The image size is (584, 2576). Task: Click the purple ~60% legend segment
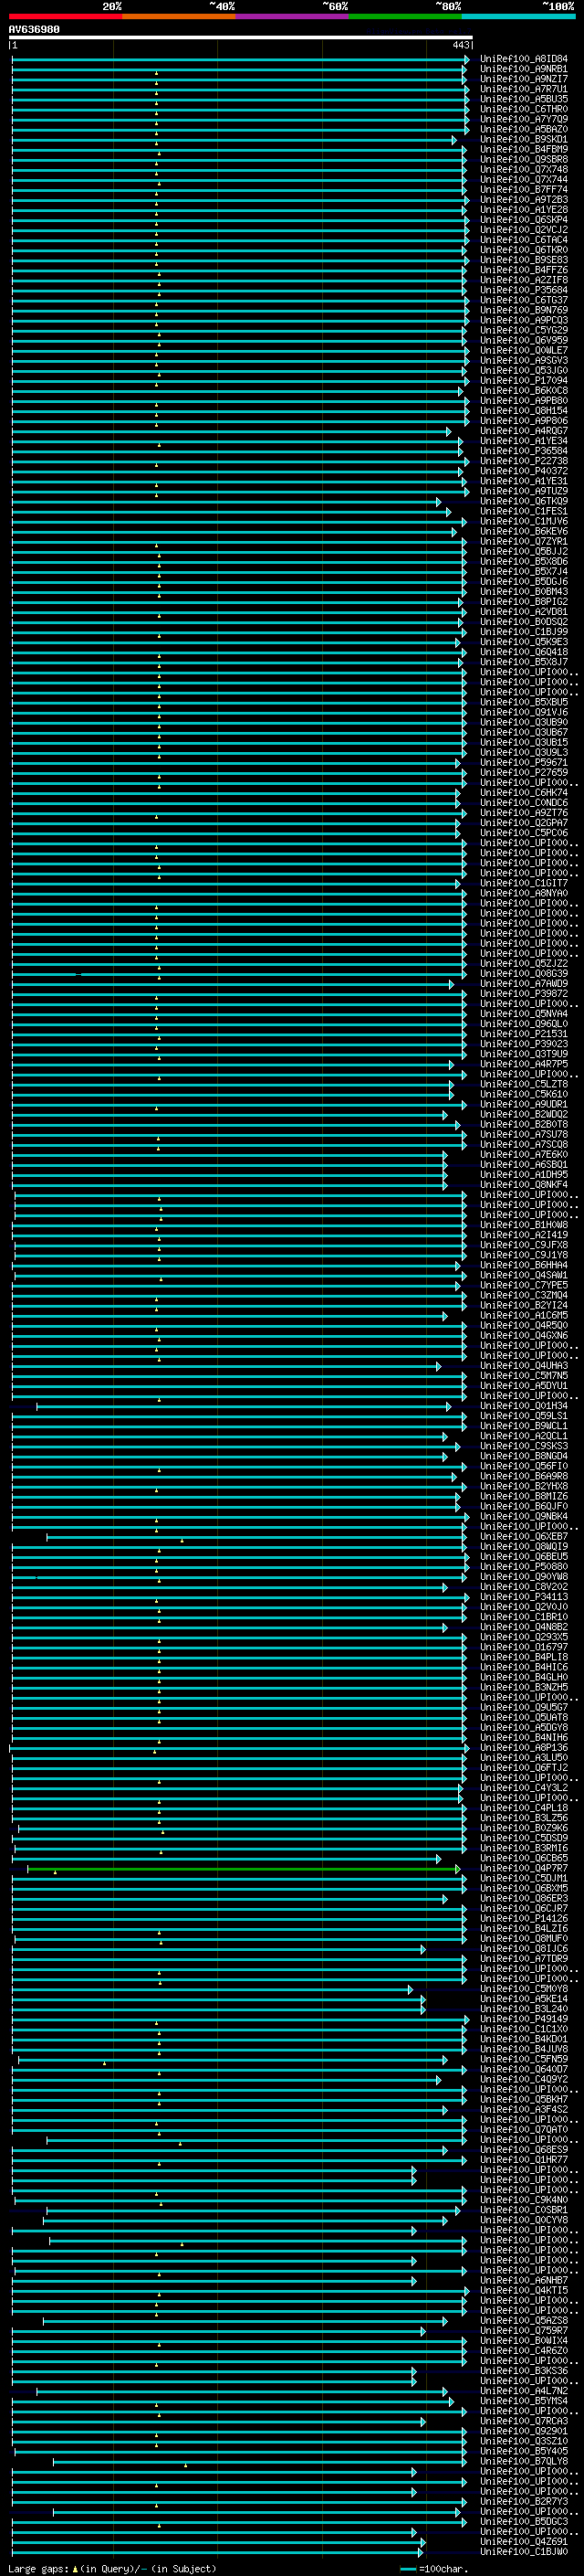pyautogui.click(x=293, y=16)
